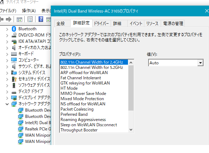
Task: Select Sleep on WoWLAN Disconnect property
Action: (94, 124)
